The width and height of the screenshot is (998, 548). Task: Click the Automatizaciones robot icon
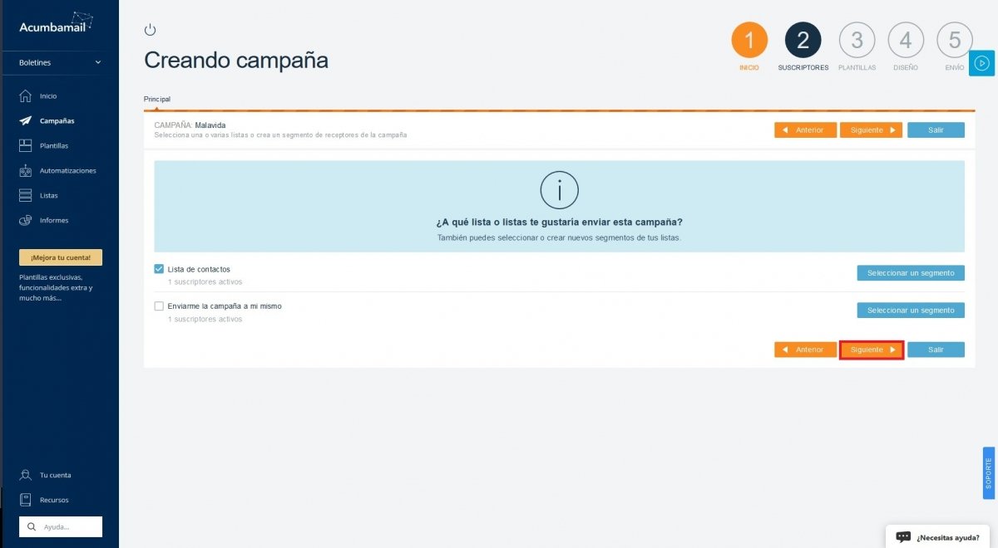[x=25, y=171]
